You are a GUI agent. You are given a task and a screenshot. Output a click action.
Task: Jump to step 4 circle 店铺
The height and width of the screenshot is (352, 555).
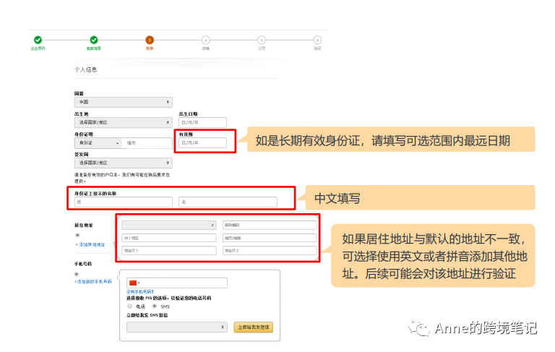tap(206, 40)
